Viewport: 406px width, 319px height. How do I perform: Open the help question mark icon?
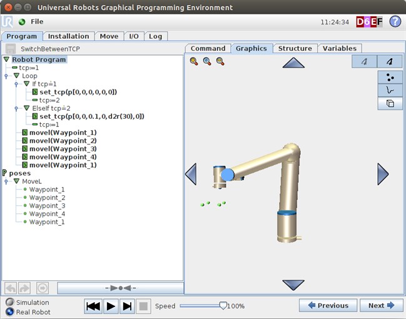coord(395,21)
